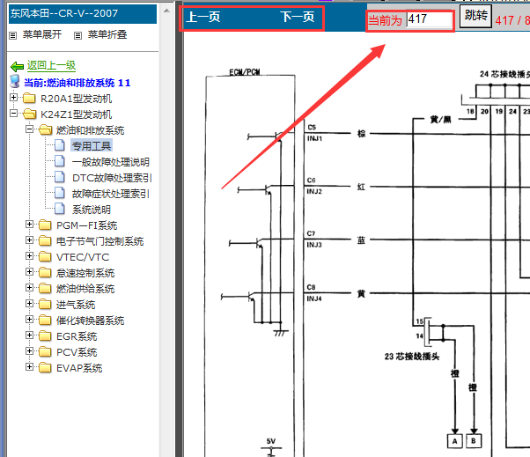
Task: Select the 燃油和排放系统 tree label
Action: (x=91, y=130)
